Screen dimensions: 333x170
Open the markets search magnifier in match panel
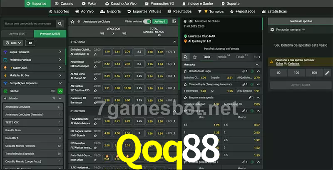pyautogui.click(x=186, y=57)
